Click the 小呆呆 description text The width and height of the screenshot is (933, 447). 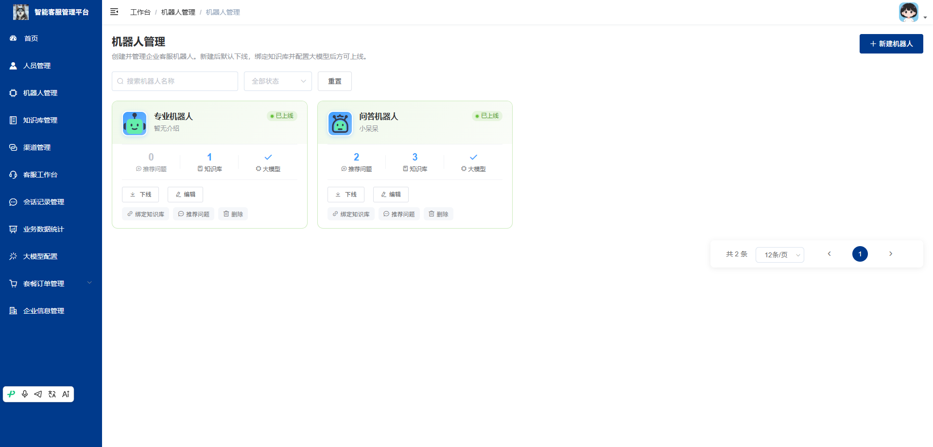coord(369,129)
